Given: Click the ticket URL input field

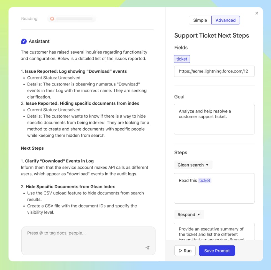Looking at the screenshot, I should tap(214, 71).
